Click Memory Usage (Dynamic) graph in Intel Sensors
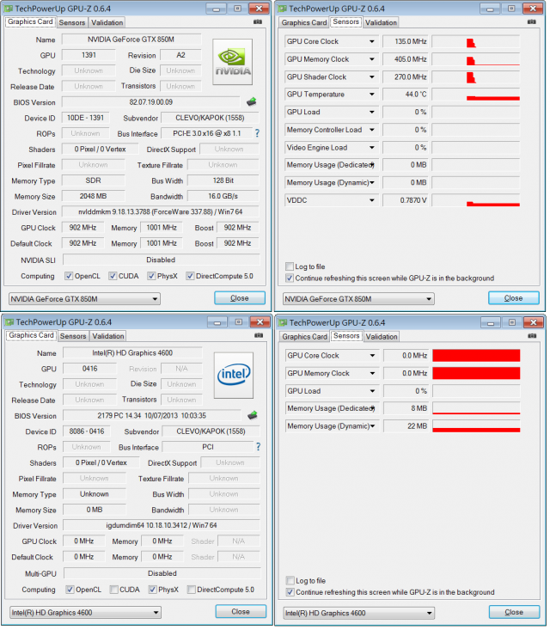The height and width of the screenshot is (630, 550). tap(477, 426)
